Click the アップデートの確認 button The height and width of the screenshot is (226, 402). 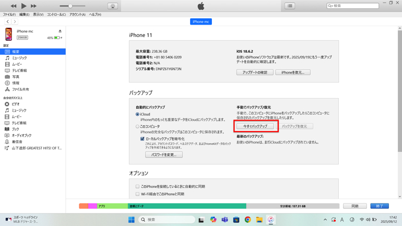coord(255,73)
